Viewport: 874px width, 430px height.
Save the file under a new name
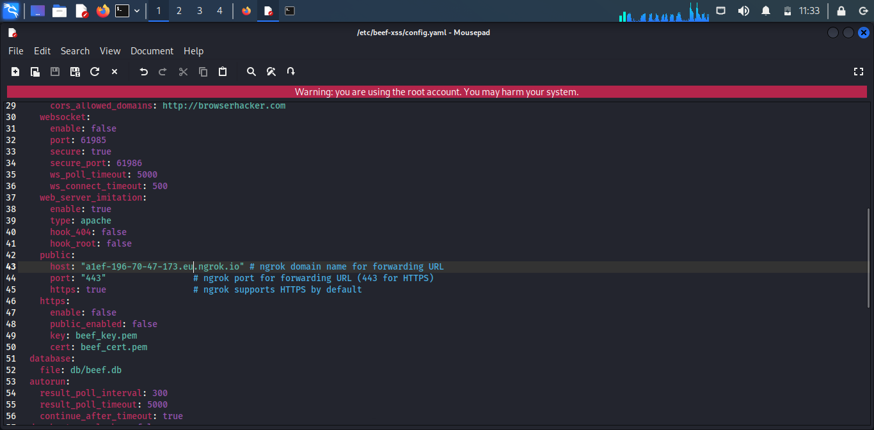[x=74, y=72]
